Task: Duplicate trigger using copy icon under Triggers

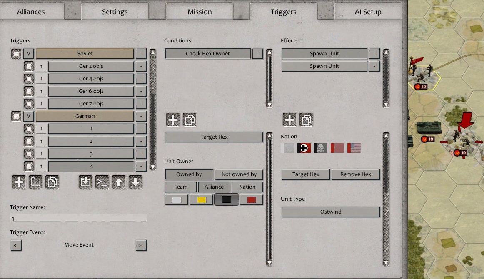Action: coord(52,182)
